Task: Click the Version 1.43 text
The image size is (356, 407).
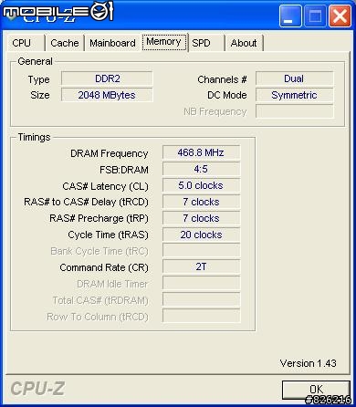Action: (308, 363)
